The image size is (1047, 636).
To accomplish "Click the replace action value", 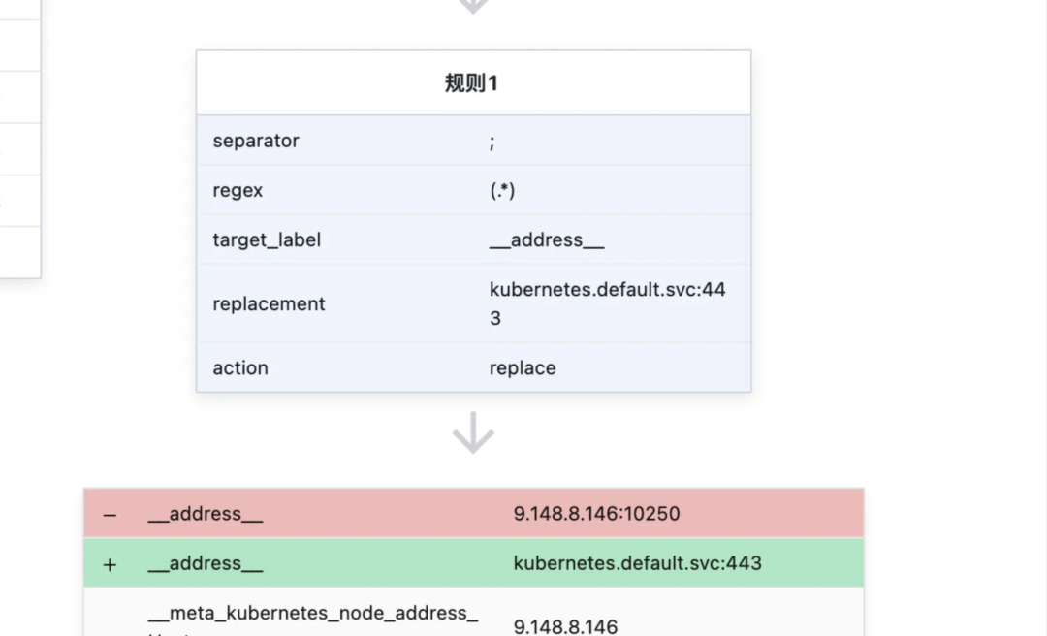I will 523,368.
